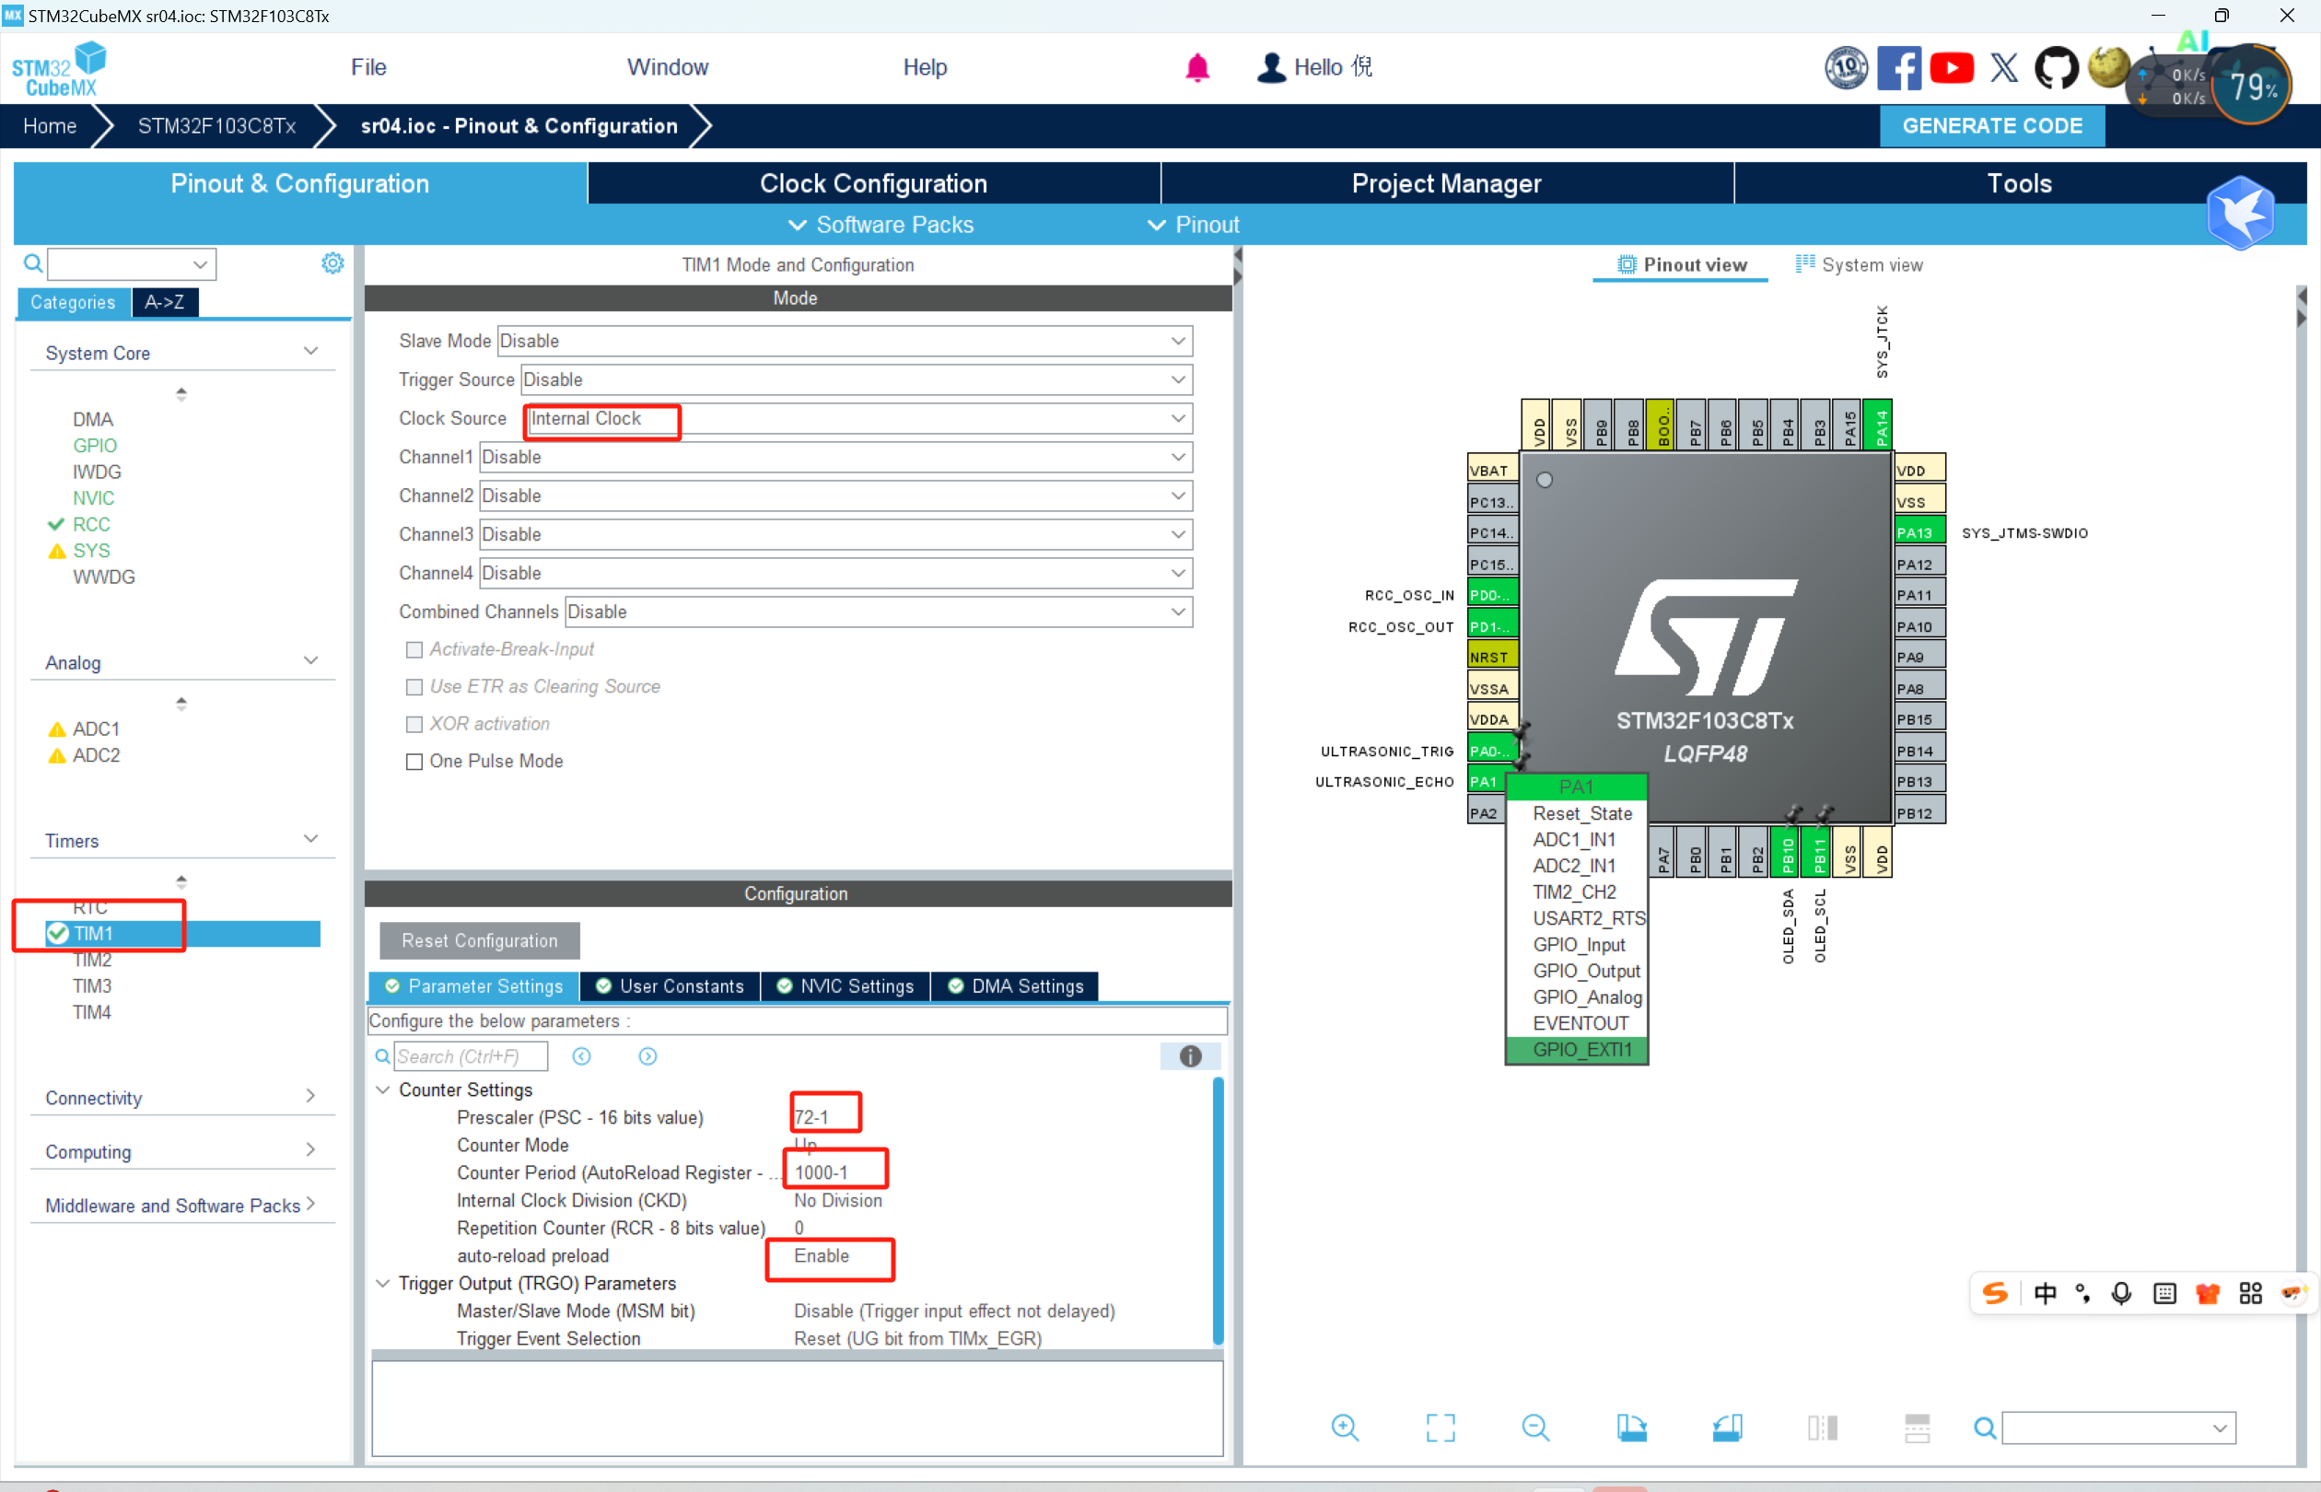Fit the chip to the pinout view
Screen dimensions: 2321x1492
click(x=1440, y=1428)
